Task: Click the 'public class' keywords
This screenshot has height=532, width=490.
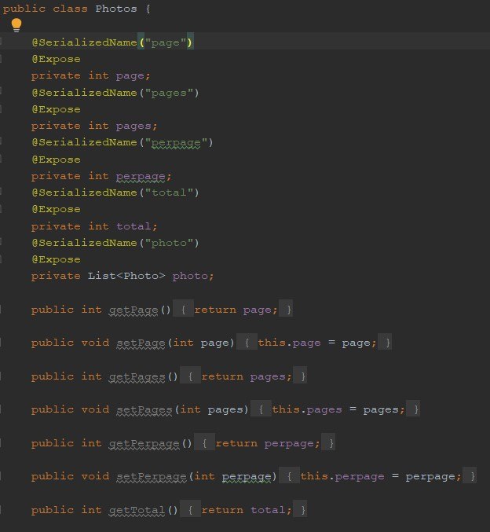Action: [x=45, y=9]
